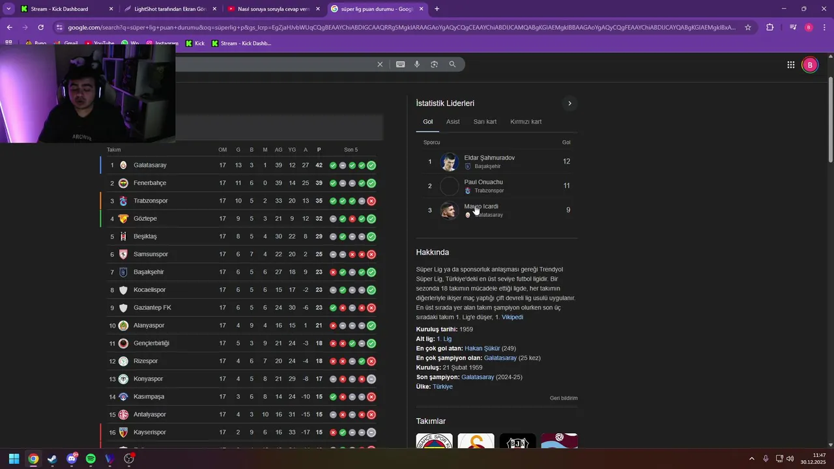The width and height of the screenshot is (834, 469).
Task: Open the tab search dropdown
Action: point(8,9)
